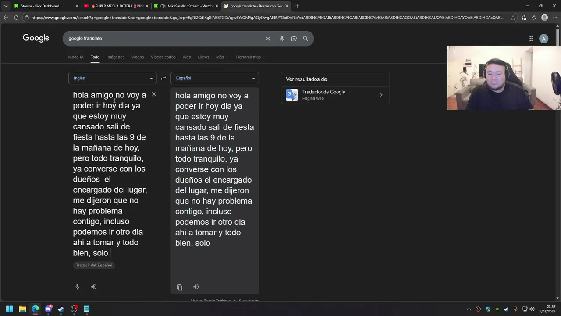Clear the Google search box text
This screenshot has width=561, height=316.
point(268,39)
